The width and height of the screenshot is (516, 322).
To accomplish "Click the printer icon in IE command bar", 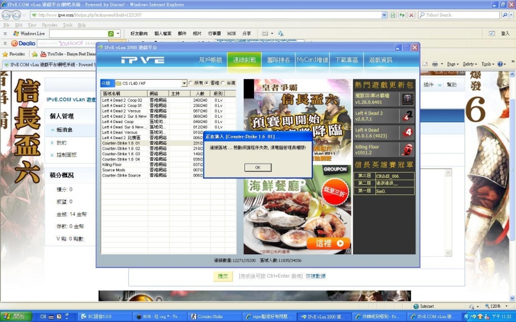I will pos(435,64).
